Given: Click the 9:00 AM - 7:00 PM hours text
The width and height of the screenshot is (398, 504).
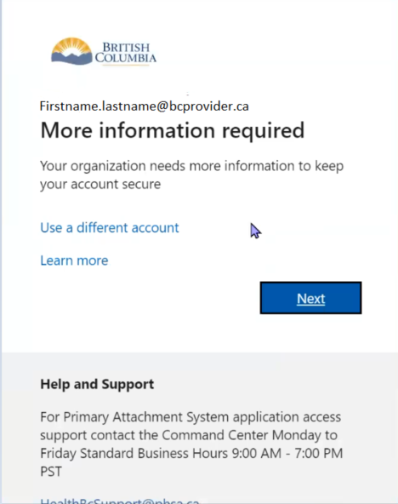Looking at the screenshot, I should 287,454.
